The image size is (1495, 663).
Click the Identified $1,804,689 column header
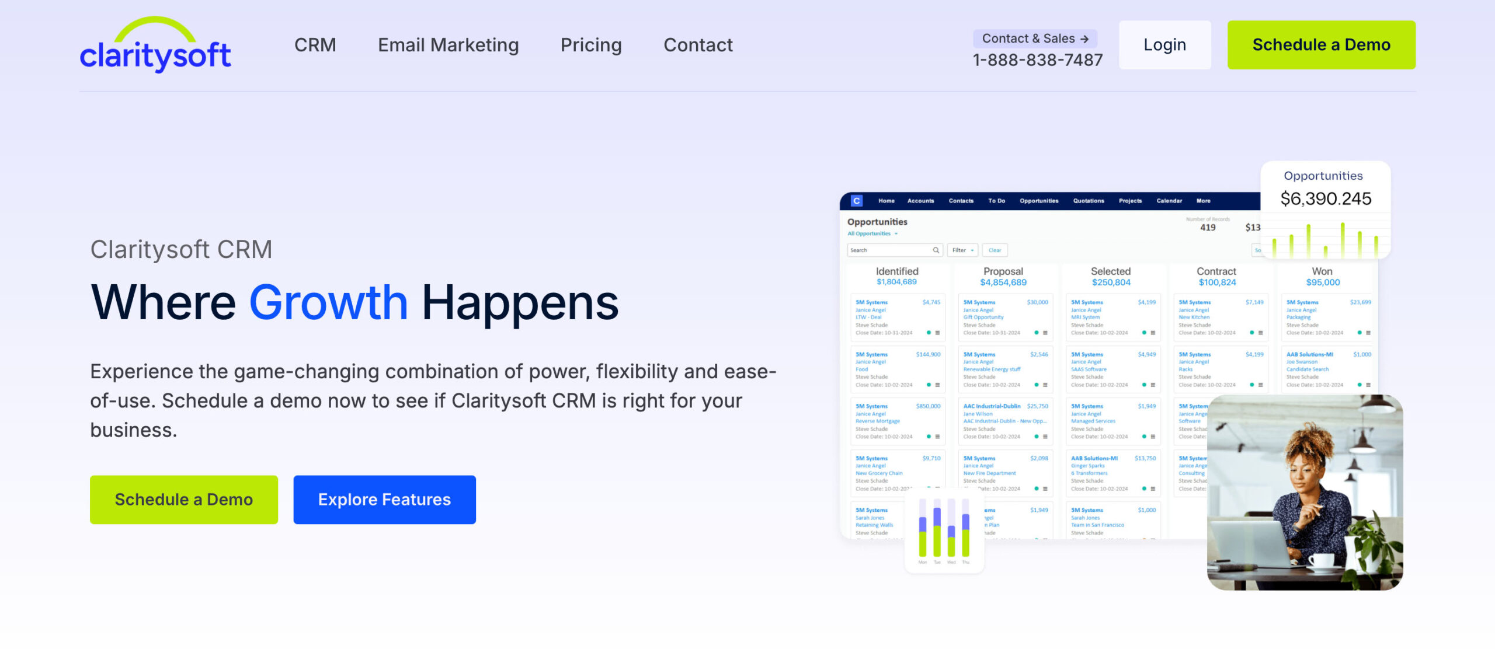(897, 276)
